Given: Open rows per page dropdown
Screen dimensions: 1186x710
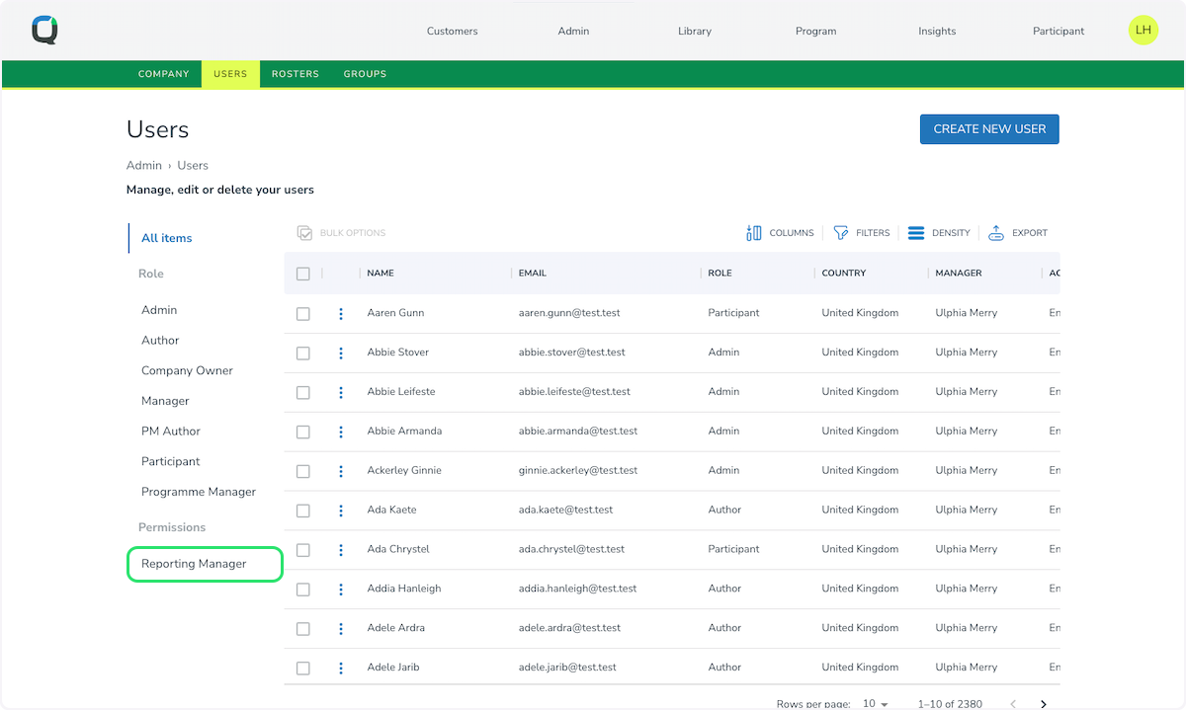Looking at the screenshot, I should point(875,704).
